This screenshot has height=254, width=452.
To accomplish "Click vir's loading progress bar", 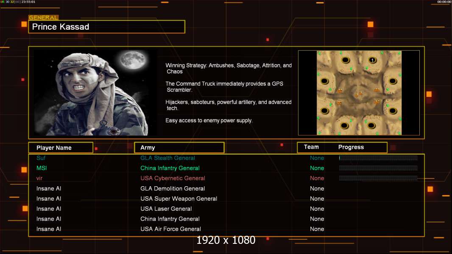I will point(378,178).
